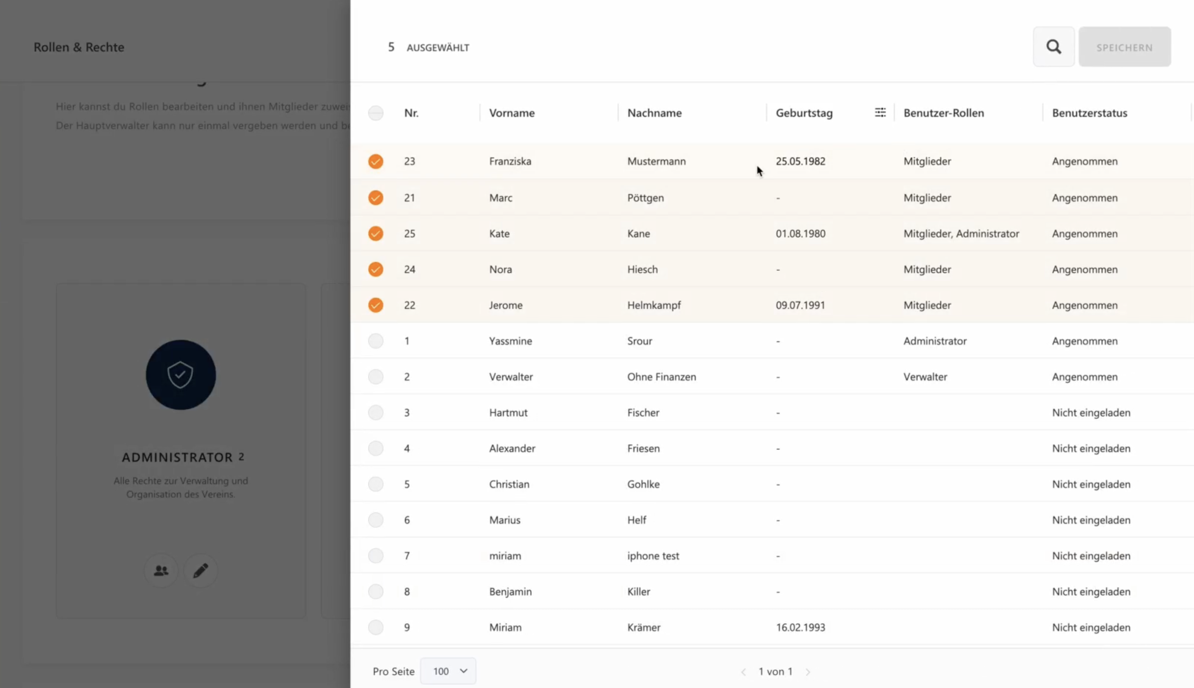Viewport: 1194px width, 688px height.
Task: Click Benutzer-Rollen column header
Action: click(943, 113)
